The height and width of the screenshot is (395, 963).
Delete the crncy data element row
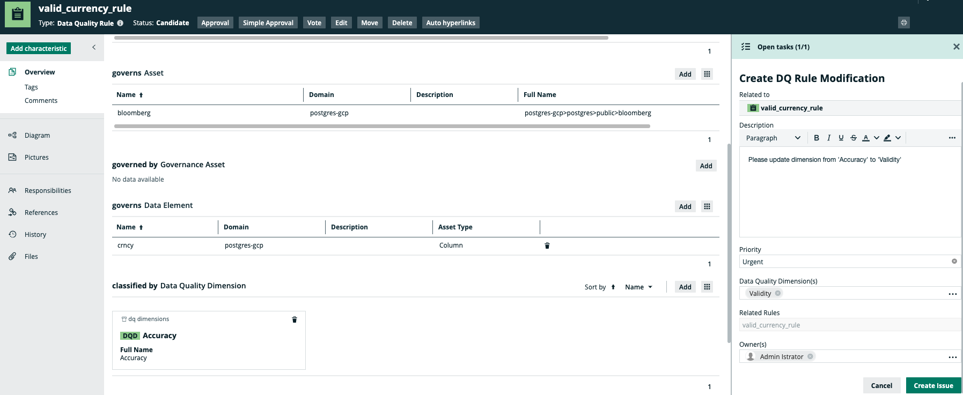547,245
